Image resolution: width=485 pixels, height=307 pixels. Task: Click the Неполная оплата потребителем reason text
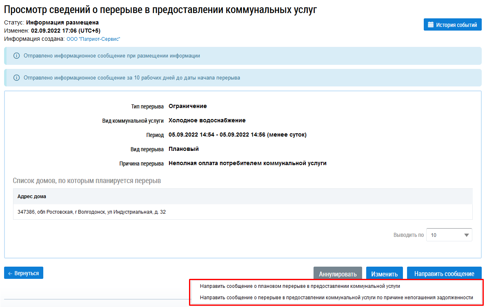pos(247,163)
